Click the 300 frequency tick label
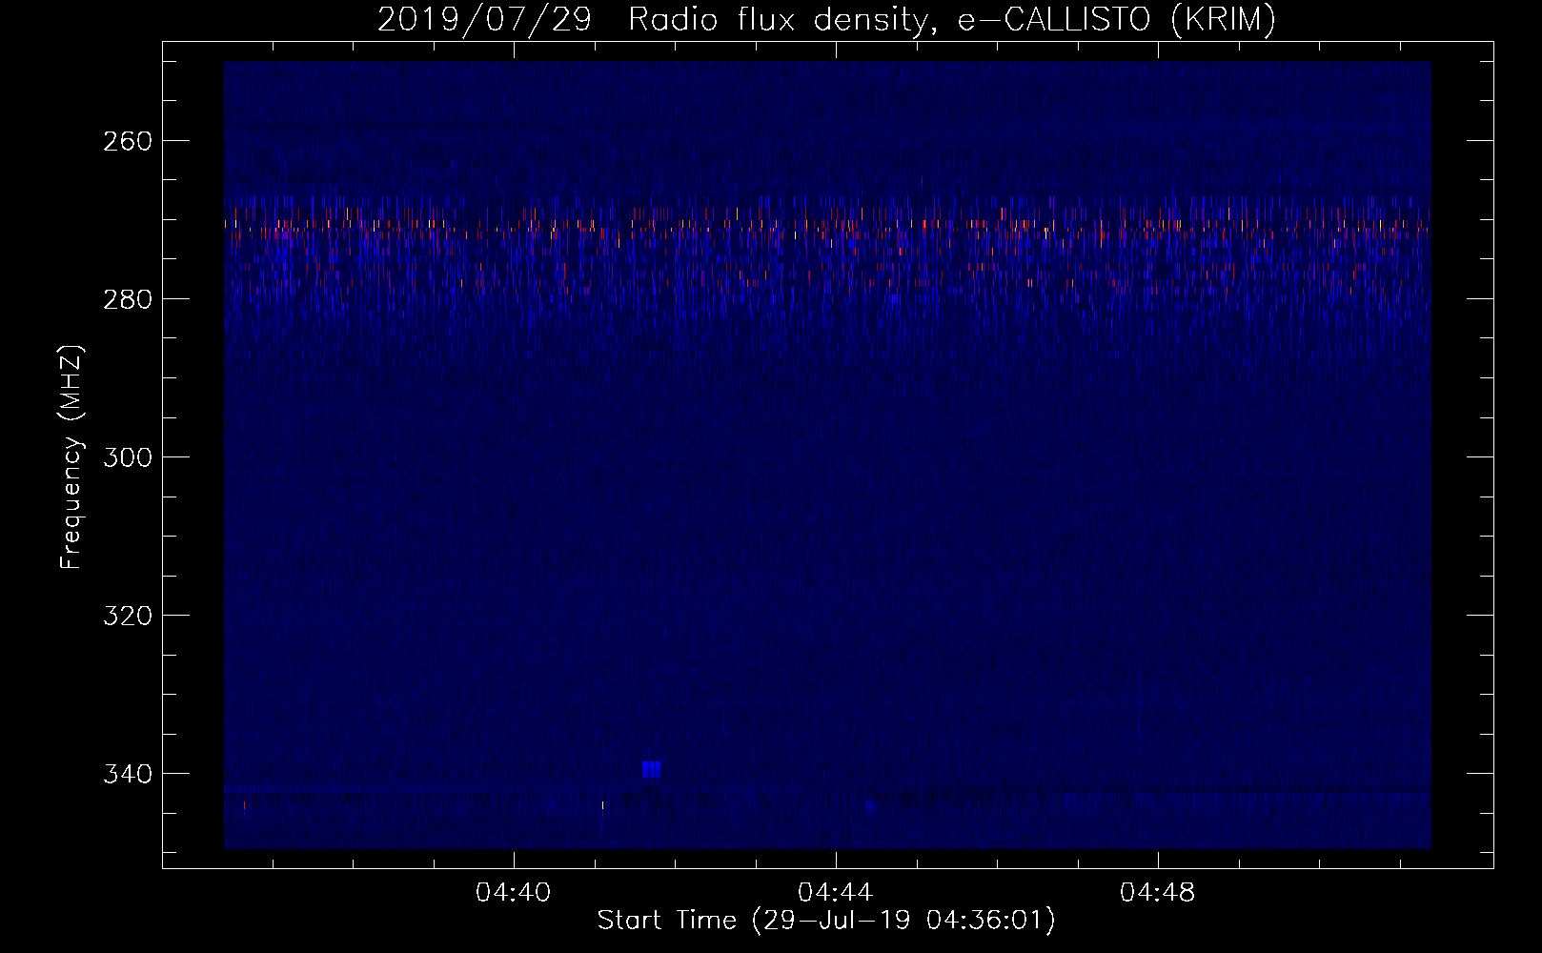The image size is (1542, 953). point(128,457)
